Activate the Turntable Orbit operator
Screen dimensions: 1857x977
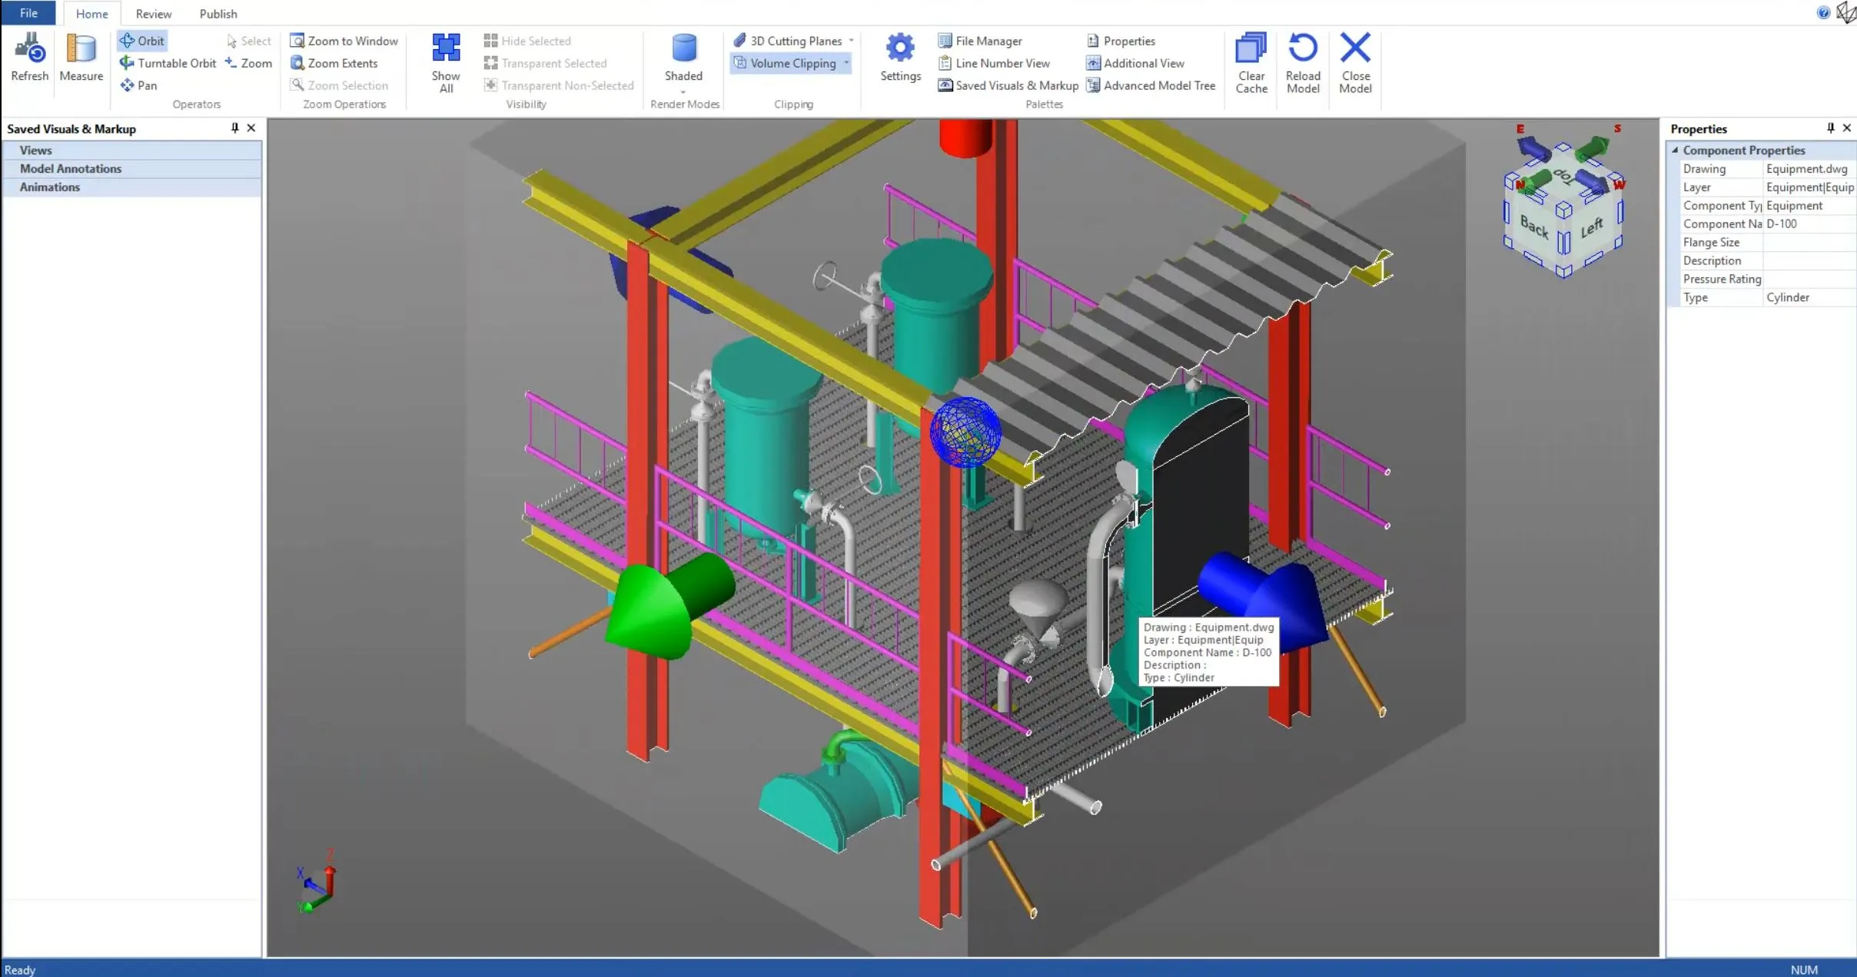[168, 63]
